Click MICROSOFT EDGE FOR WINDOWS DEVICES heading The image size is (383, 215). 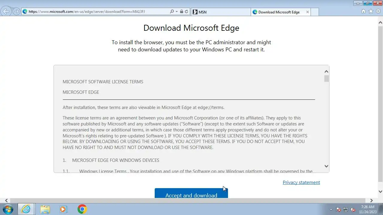point(115,160)
